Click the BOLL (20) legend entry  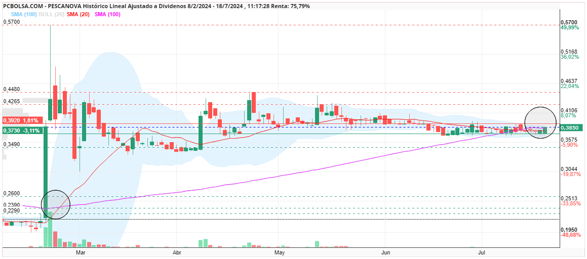(x=52, y=14)
